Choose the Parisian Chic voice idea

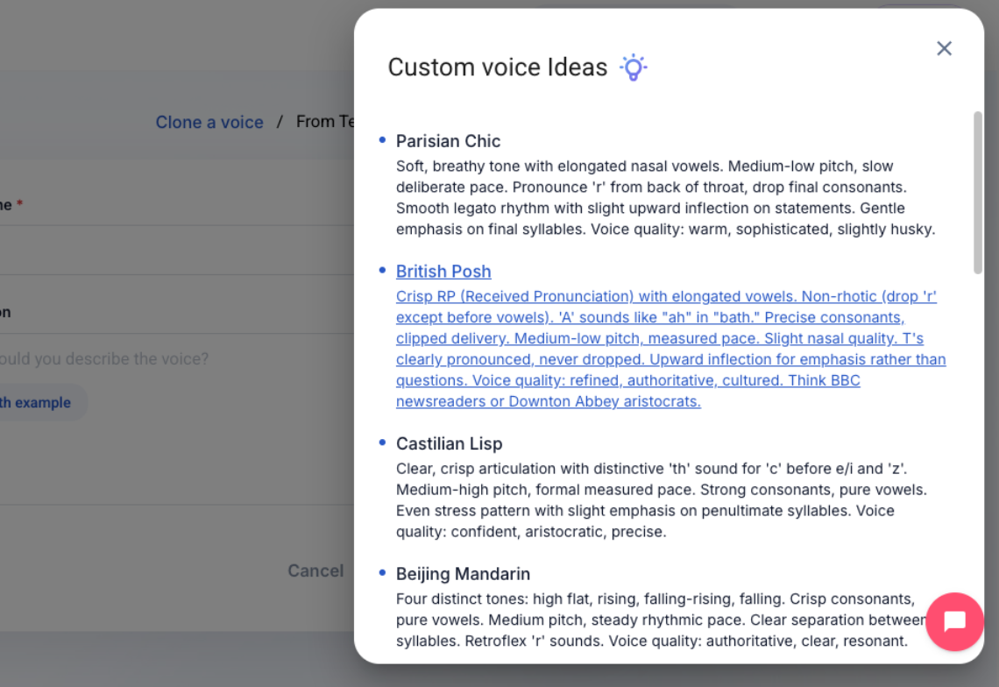tap(448, 141)
